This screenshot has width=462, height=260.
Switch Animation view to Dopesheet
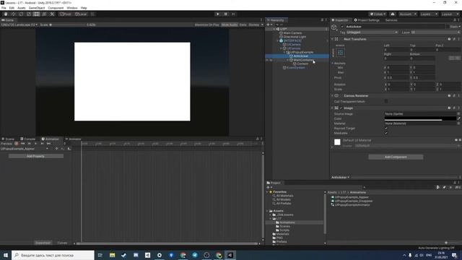[x=43, y=243]
